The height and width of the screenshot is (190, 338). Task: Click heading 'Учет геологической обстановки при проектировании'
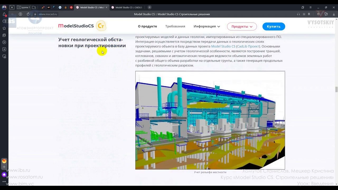[x=92, y=42]
